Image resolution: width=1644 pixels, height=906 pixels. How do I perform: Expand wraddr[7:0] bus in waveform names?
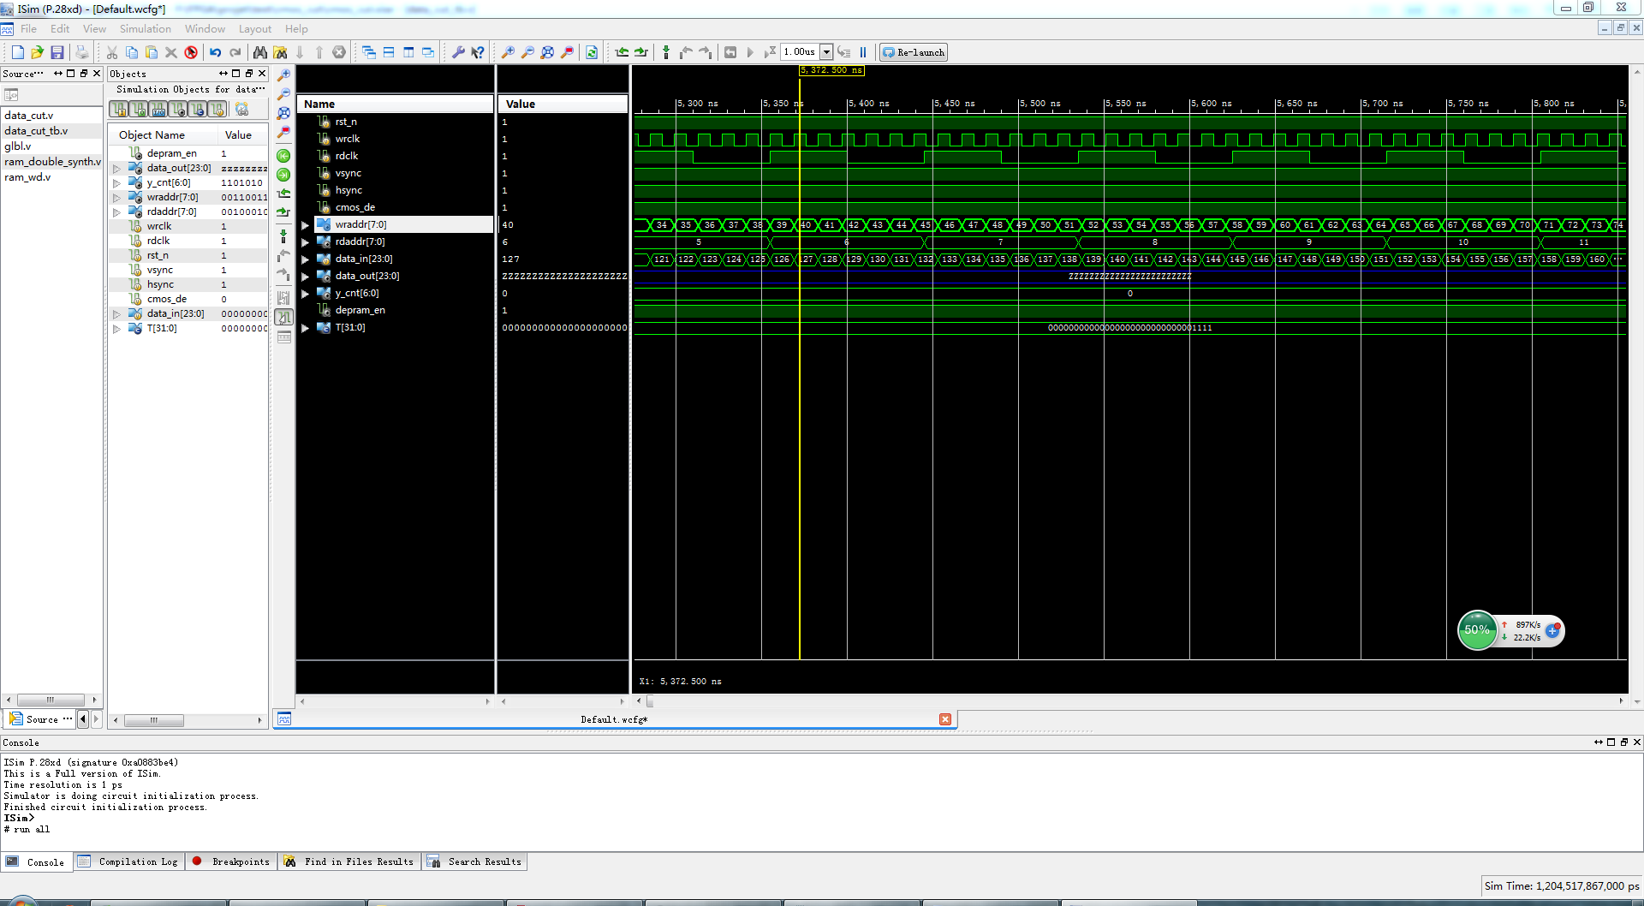pos(305,225)
